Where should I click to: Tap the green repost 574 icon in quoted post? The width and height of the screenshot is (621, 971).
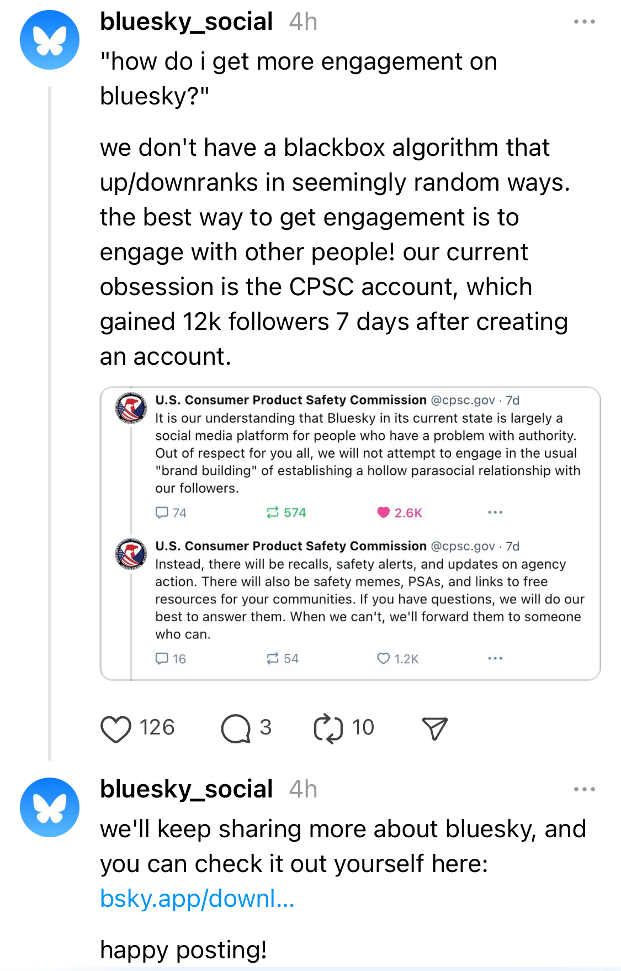click(273, 512)
